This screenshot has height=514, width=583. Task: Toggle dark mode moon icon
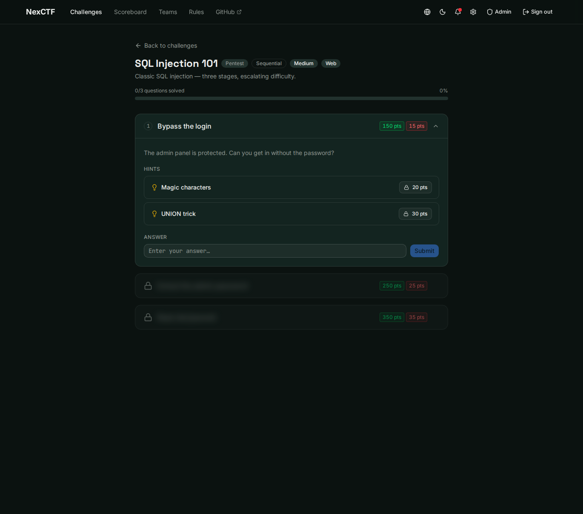[443, 12]
